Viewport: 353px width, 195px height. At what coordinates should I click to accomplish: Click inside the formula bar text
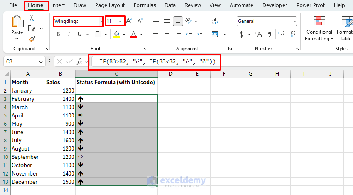[156, 61]
